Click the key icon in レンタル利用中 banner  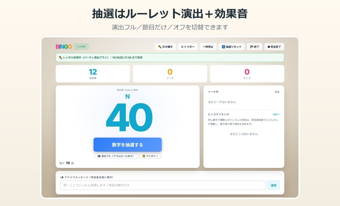[x=60, y=58]
